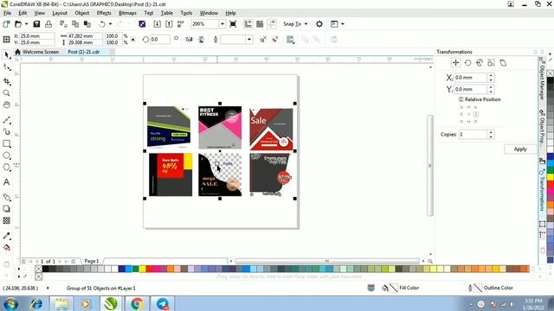Image resolution: width=554 pixels, height=311 pixels.
Task: Toggle the lock ratio button
Action: pos(132,40)
